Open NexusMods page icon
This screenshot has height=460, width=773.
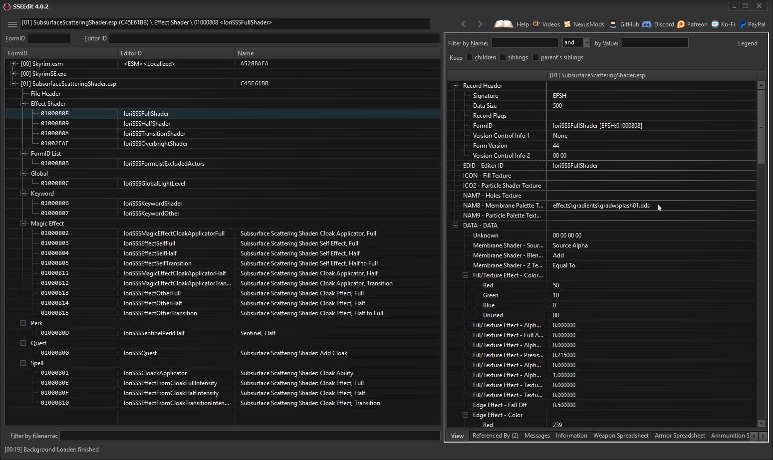pyautogui.click(x=567, y=24)
